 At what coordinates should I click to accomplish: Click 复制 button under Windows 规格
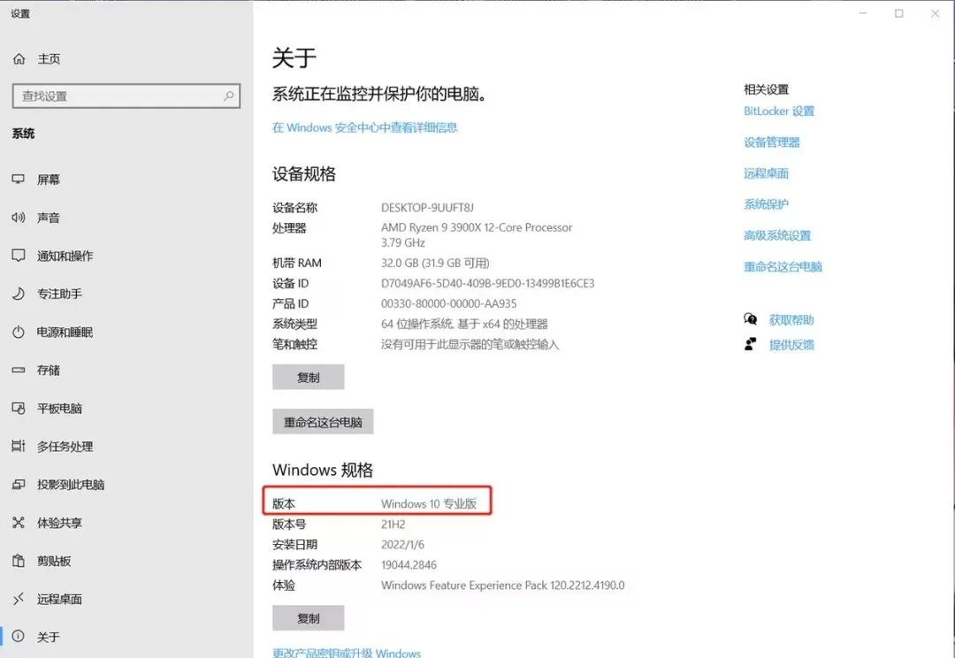309,618
